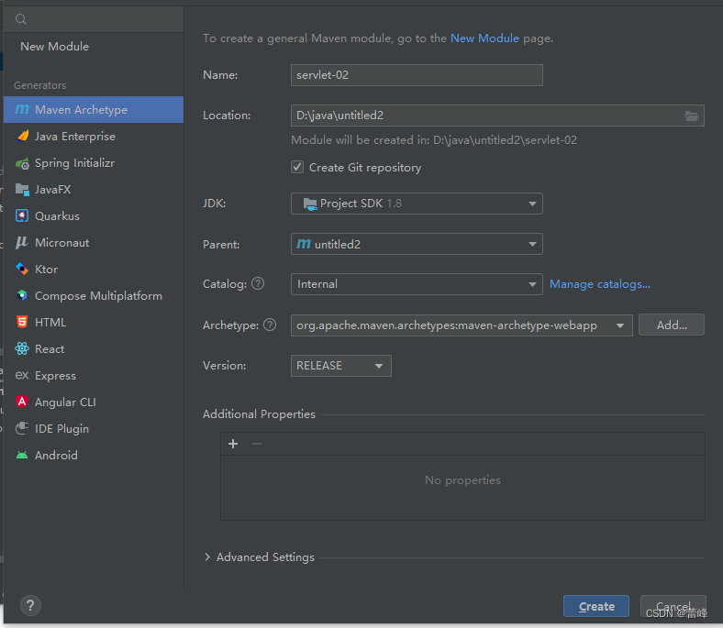Remove a property with the minus icon

click(257, 444)
